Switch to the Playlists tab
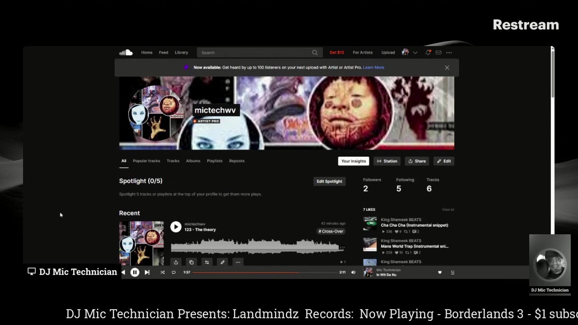 point(214,161)
